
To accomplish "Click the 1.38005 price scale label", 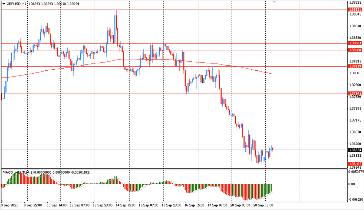I will [x=355, y=73].
